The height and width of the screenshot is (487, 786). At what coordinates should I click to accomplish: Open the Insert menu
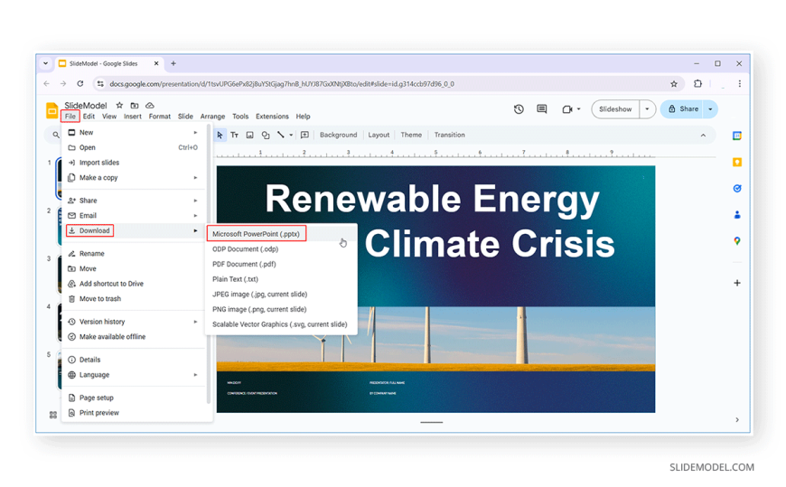[x=132, y=117]
